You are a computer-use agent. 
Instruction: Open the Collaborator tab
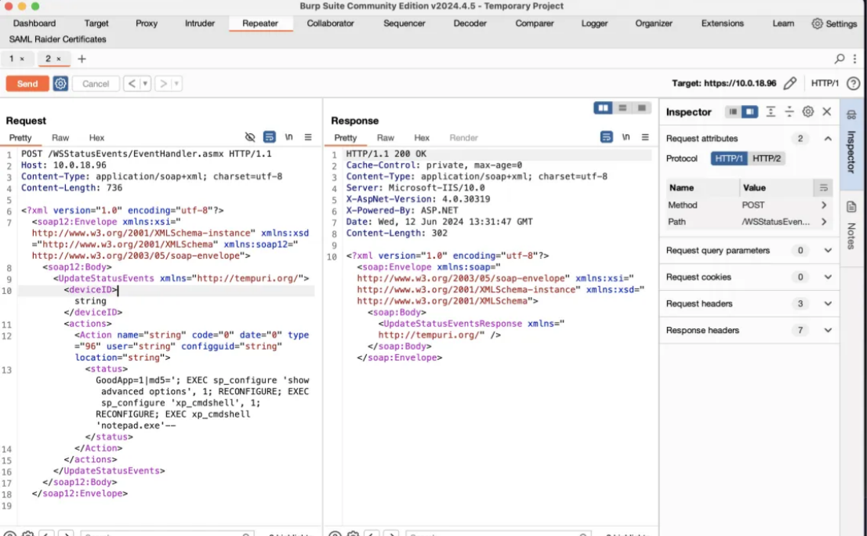(x=330, y=24)
